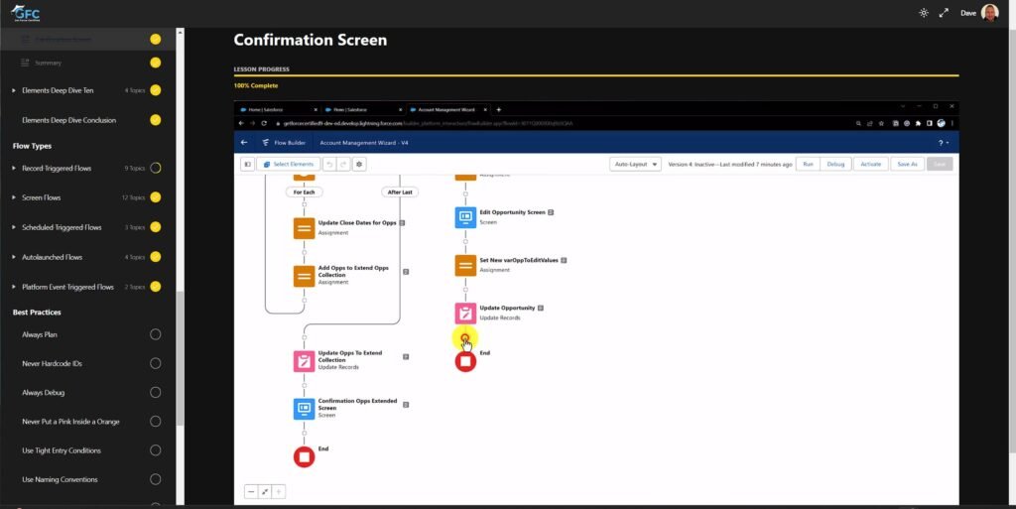Screen dimensions: 1016x509
Task: Expand the Screen Flows section arrow
Action: click(x=14, y=197)
